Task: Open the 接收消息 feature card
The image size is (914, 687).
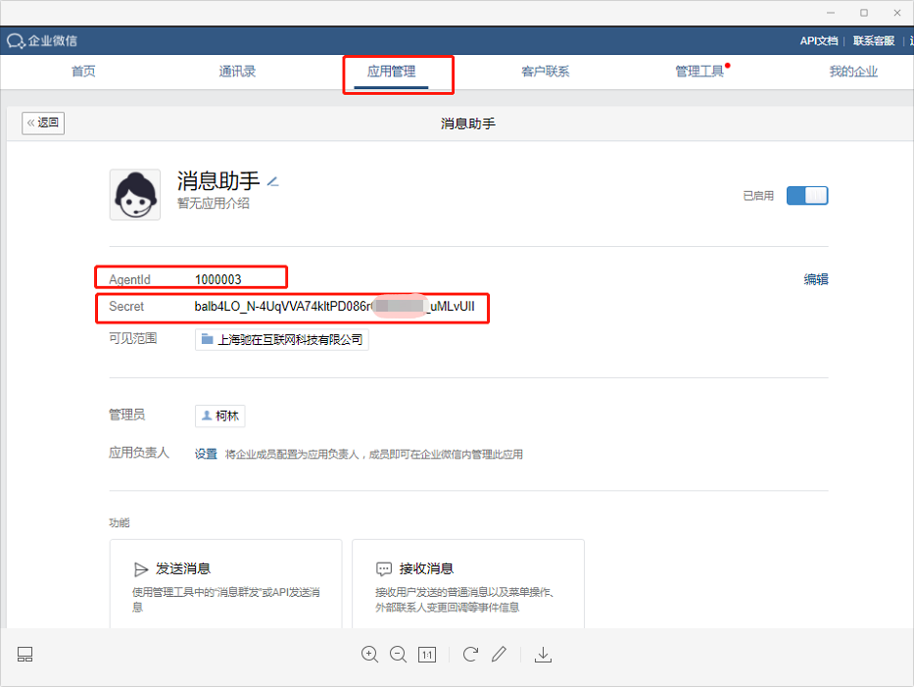Action: [468, 584]
